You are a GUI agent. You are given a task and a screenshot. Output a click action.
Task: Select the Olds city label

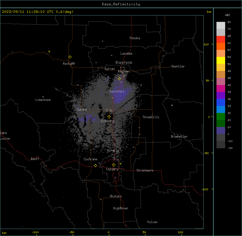(x=109, y=110)
